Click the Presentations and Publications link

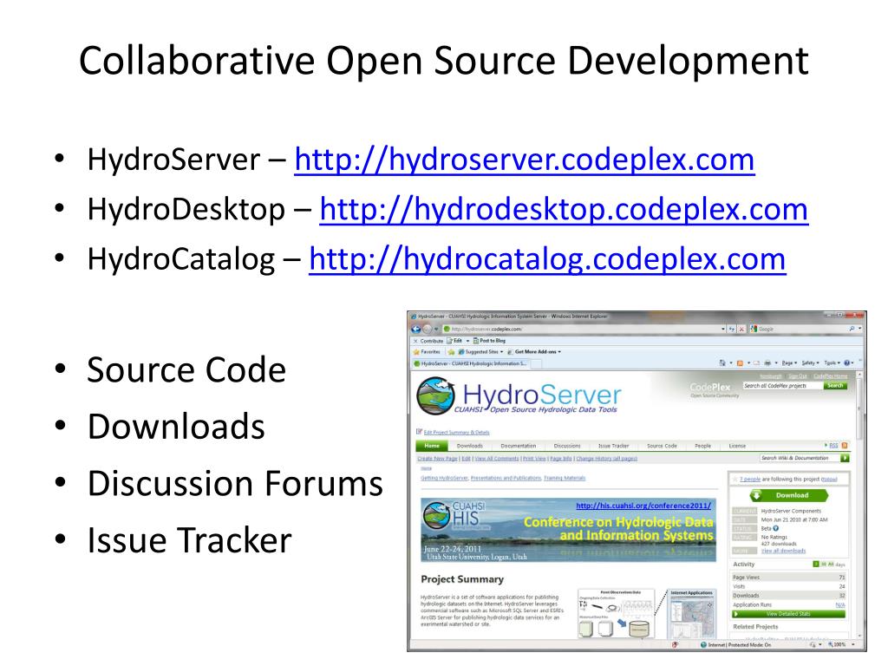tap(506, 478)
